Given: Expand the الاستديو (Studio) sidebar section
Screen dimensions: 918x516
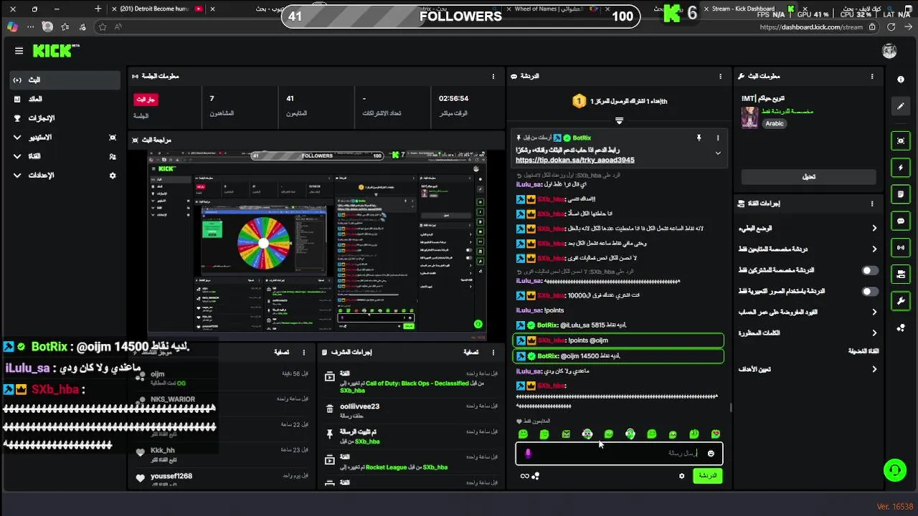Looking at the screenshot, I should 65,137.
